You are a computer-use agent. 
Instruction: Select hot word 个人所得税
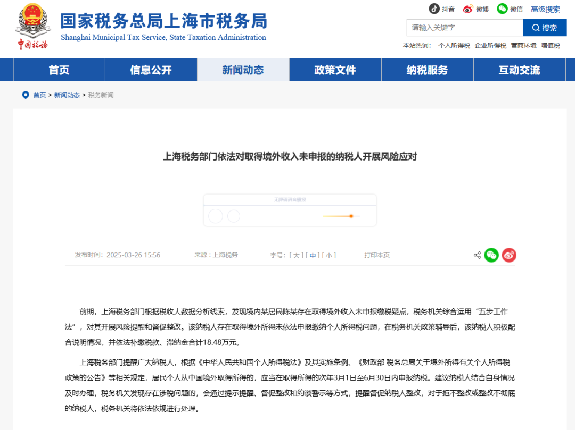[x=454, y=45]
